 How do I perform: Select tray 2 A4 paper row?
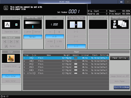coord(66,61)
